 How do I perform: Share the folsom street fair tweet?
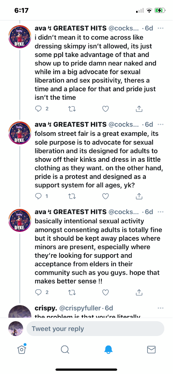tap(139, 196)
